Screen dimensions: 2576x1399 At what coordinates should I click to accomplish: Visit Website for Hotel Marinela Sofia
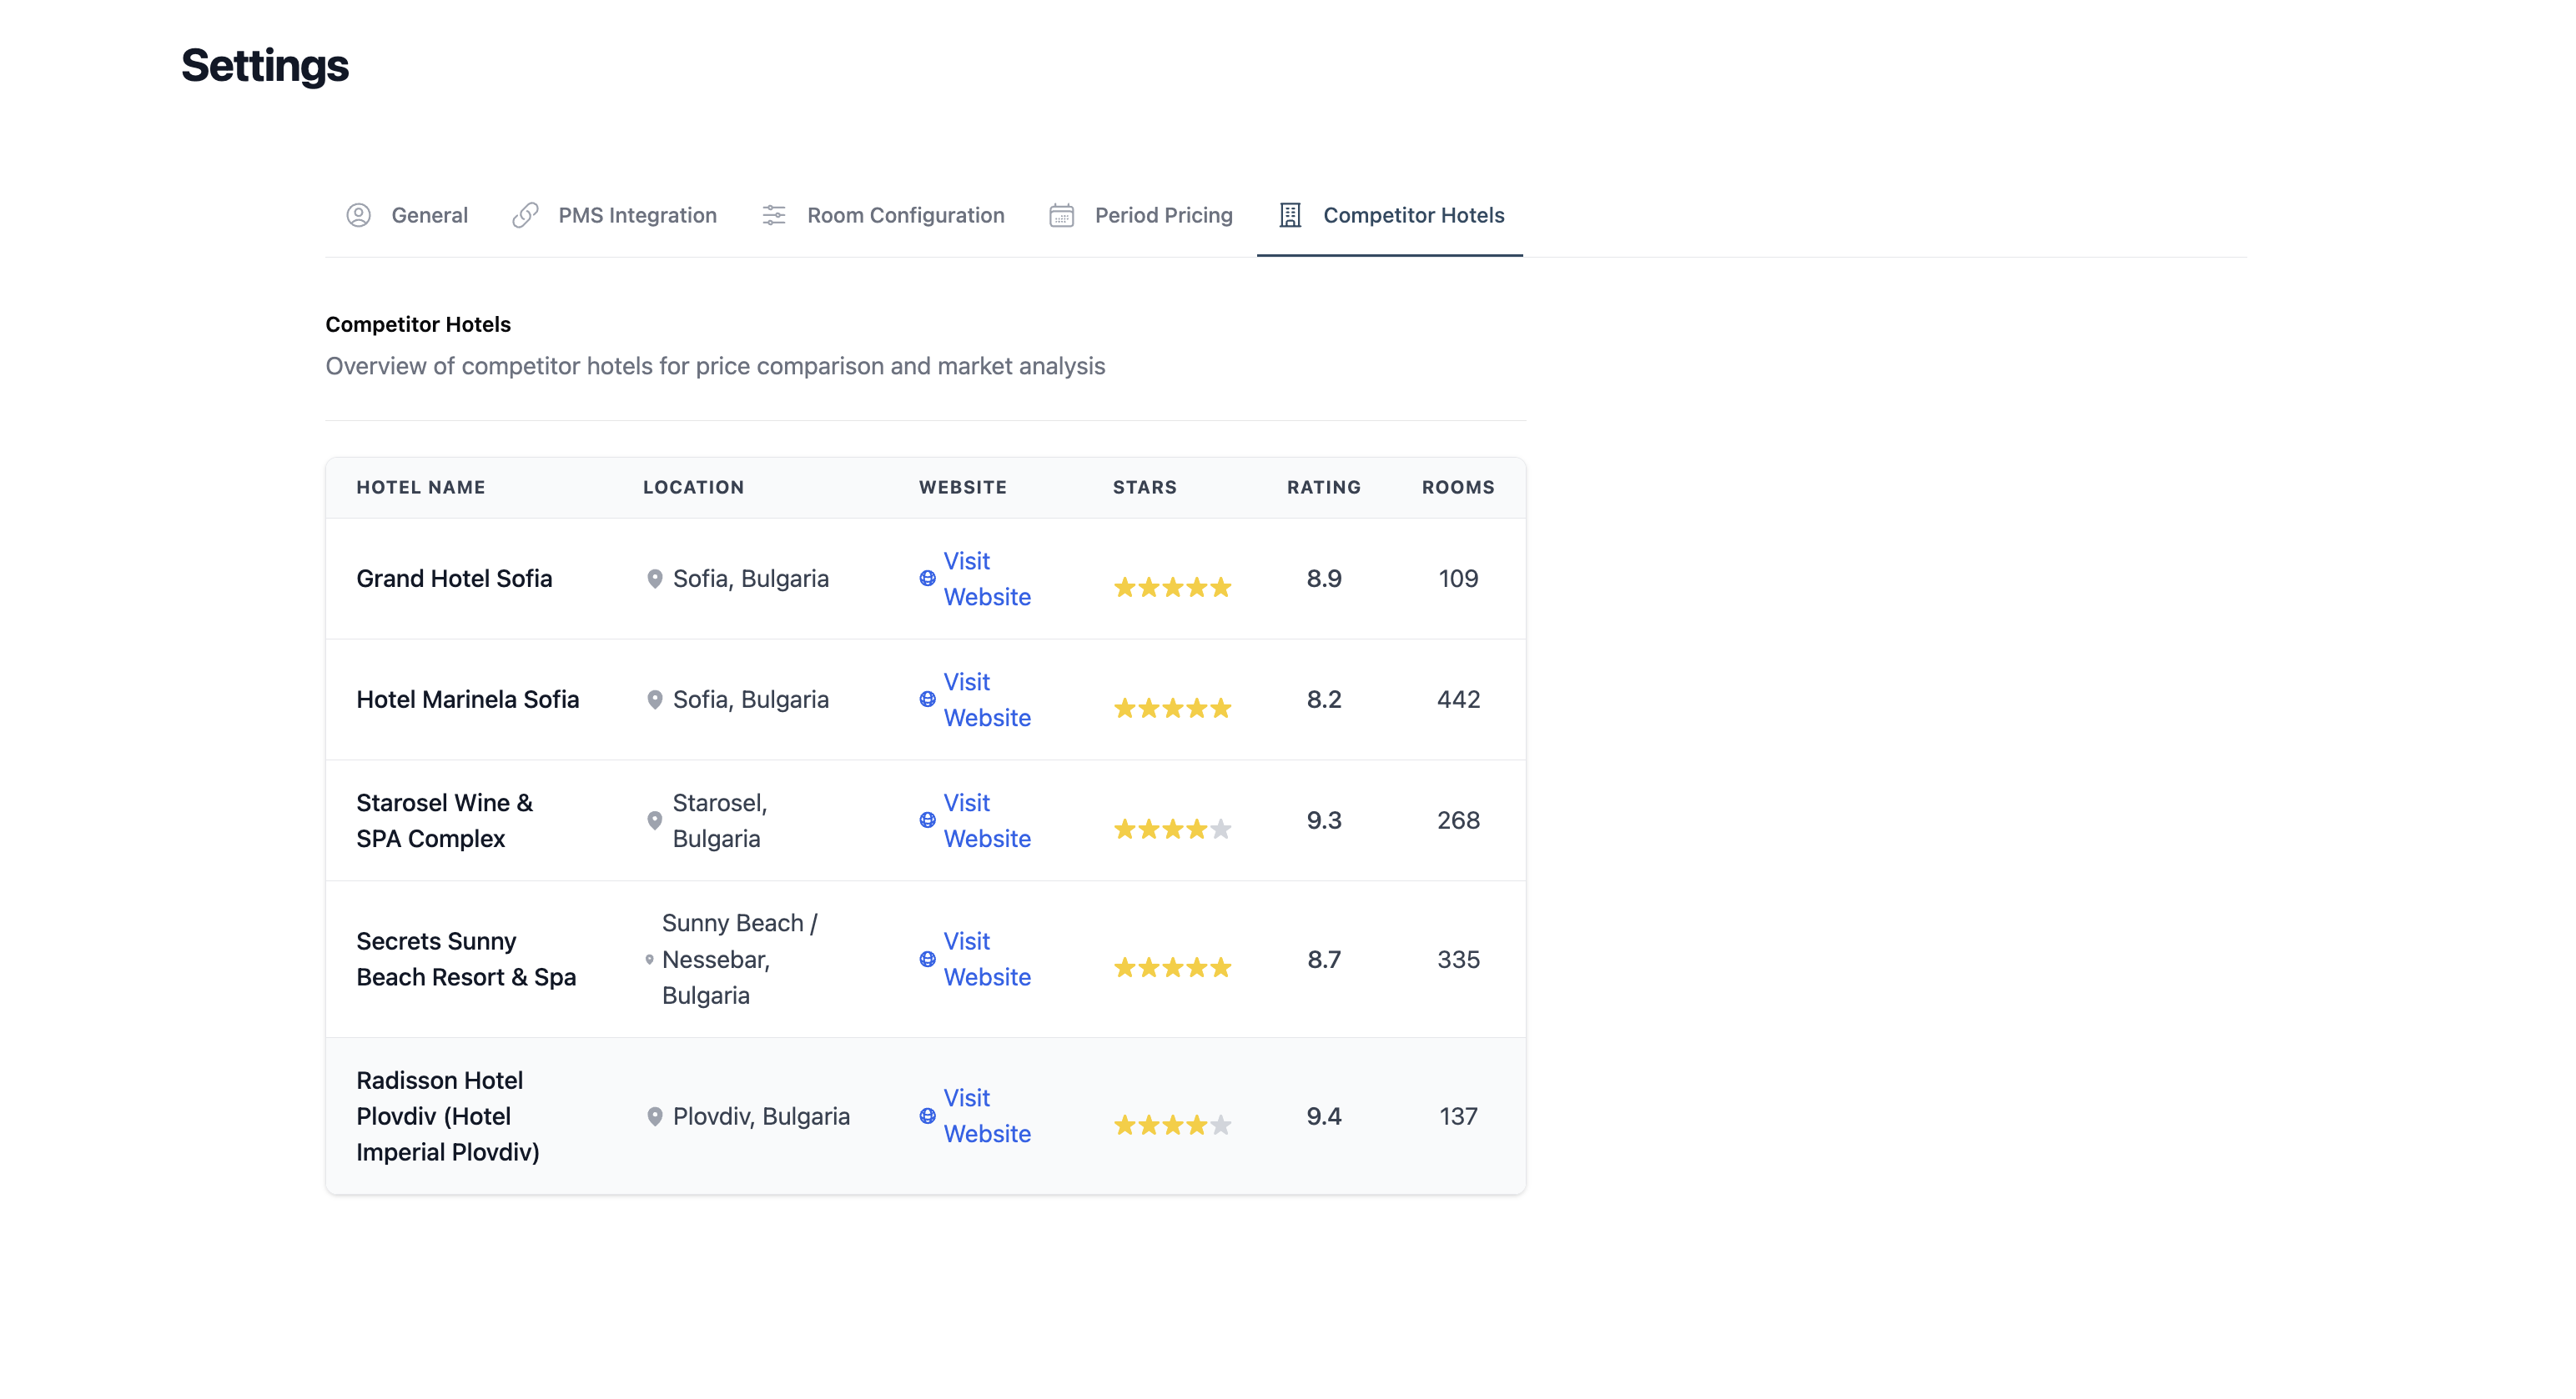click(986, 699)
